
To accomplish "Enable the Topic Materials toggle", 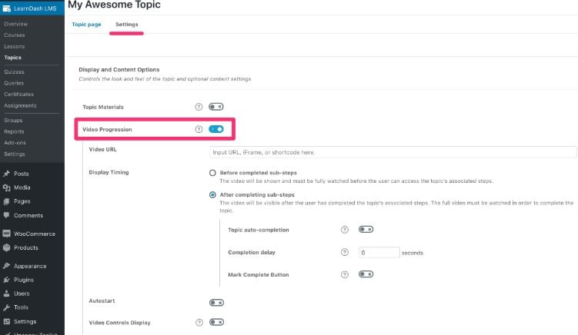I will 216,107.
